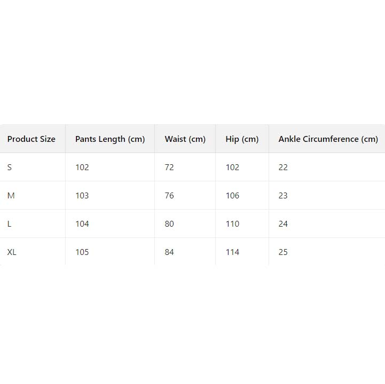The width and height of the screenshot is (385, 384).
Task: Click the Waist (cm) column header
Action: point(185,139)
